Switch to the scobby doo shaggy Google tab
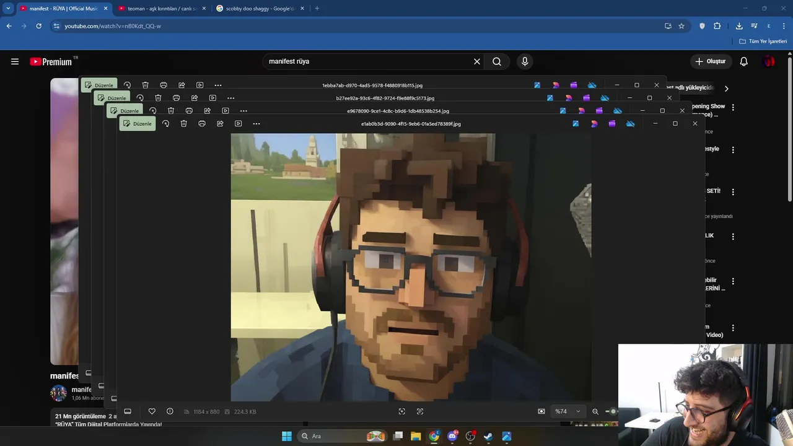793x446 pixels. point(260,9)
